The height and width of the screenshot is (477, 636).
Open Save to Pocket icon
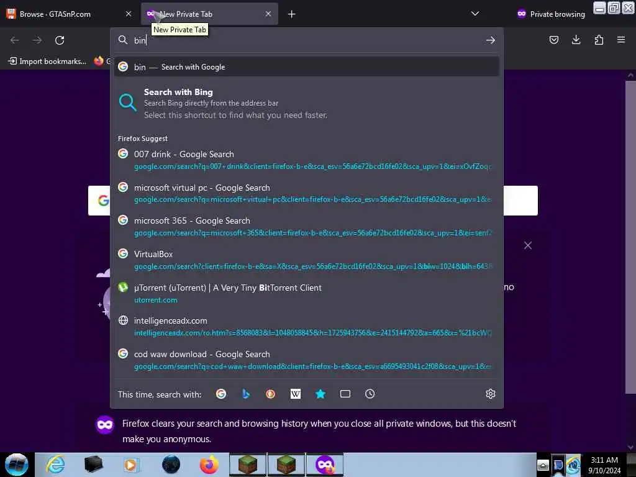[x=553, y=40]
